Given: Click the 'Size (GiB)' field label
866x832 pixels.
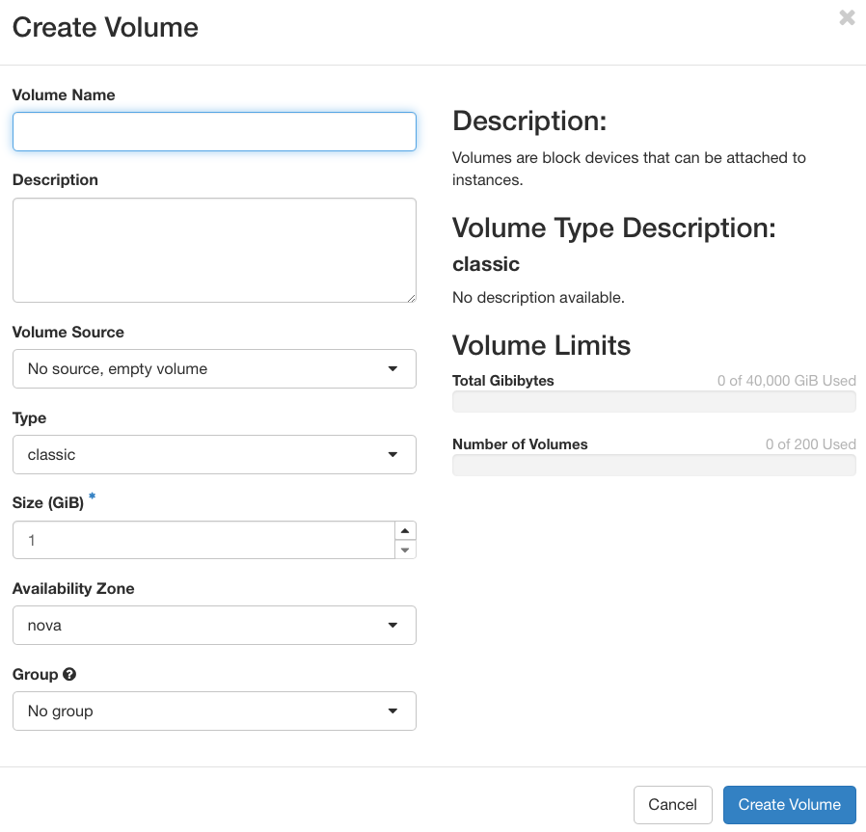Looking at the screenshot, I should pyautogui.click(x=48, y=503).
